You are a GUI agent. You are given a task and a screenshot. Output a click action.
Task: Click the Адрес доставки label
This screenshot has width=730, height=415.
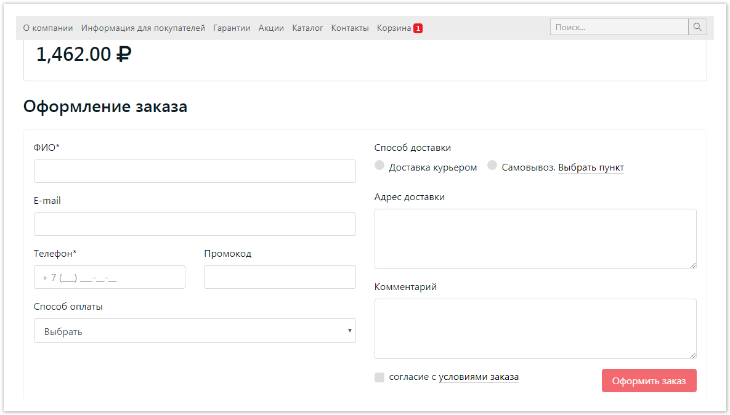pos(409,197)
